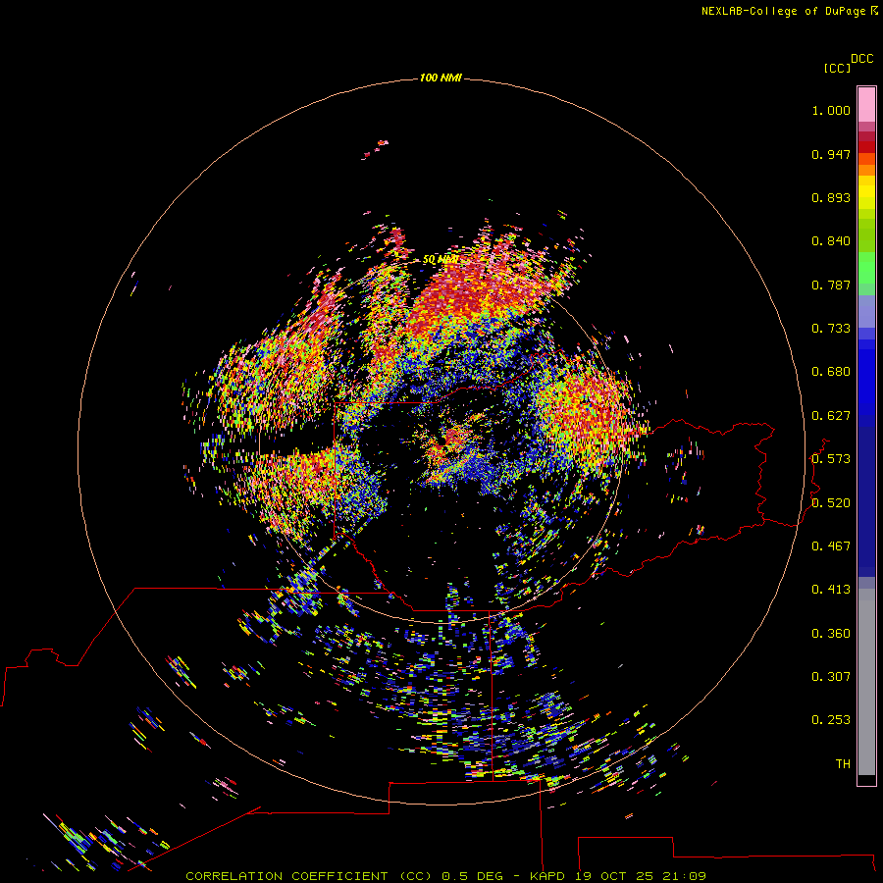Click the 0.627 legend value
The height and width of the screenshot is (883, 883).
pyautogui.click(x=831, y=416)
